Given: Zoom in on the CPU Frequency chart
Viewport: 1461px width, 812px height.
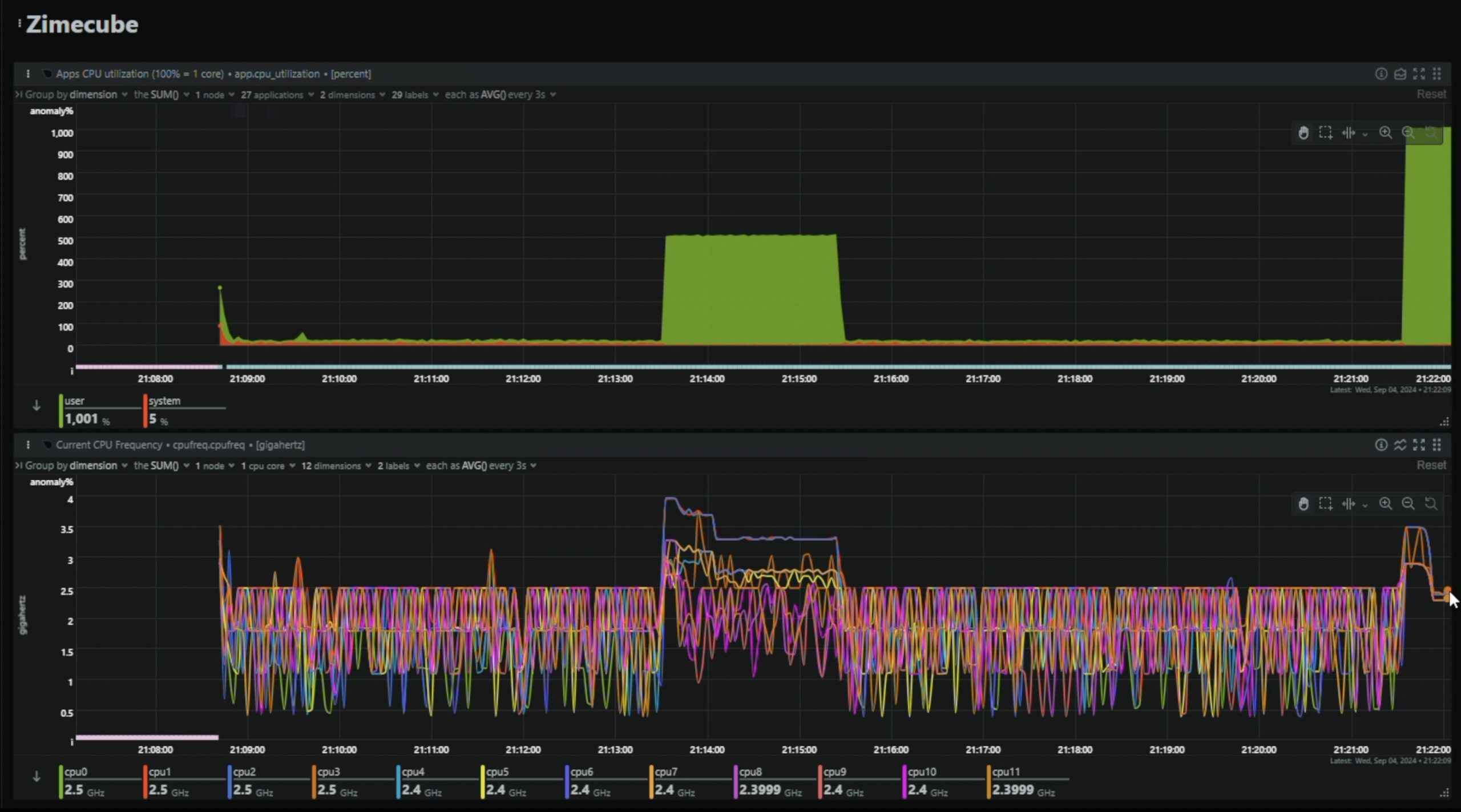Looking at the screenshot, I should 1386,504.
